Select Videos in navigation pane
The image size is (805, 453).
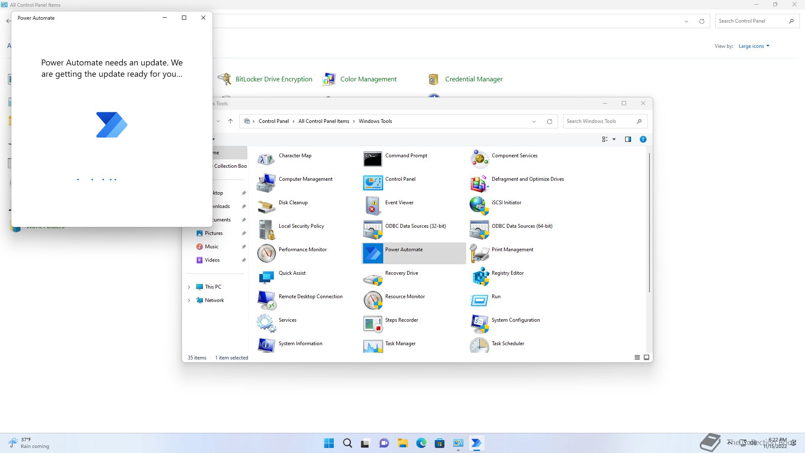tap(212, 260)
